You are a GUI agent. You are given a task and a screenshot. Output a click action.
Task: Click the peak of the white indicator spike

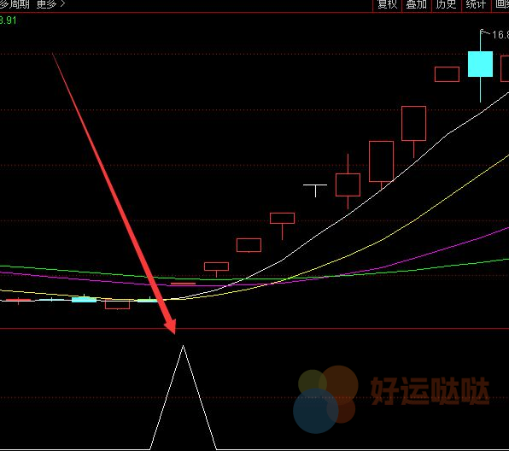[x=183, y=346]
